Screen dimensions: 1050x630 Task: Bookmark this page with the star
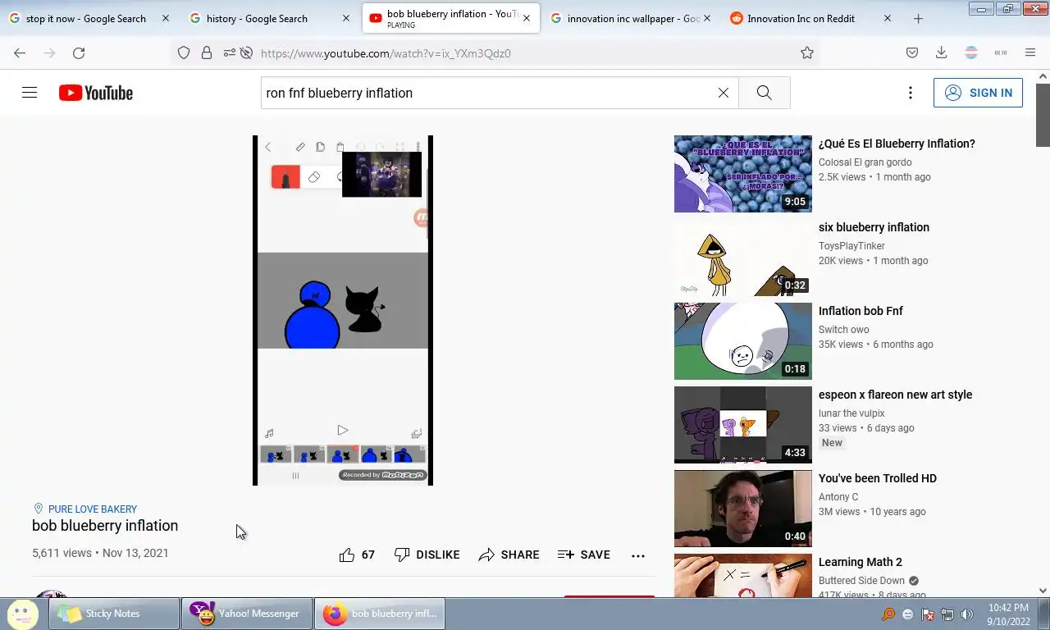point(807,52)
